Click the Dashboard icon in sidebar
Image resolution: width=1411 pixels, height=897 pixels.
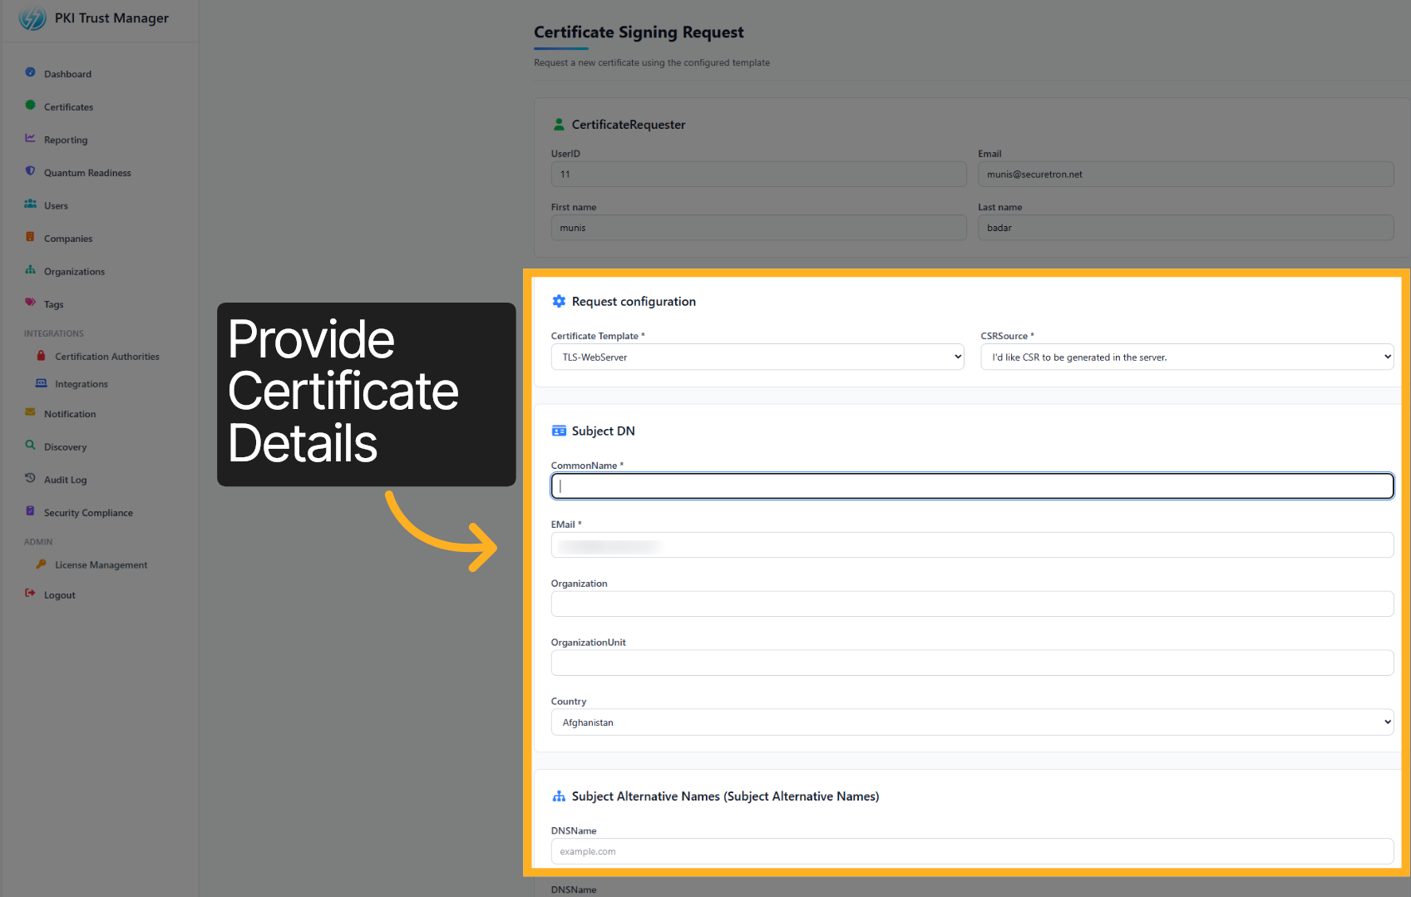[30, 72]
